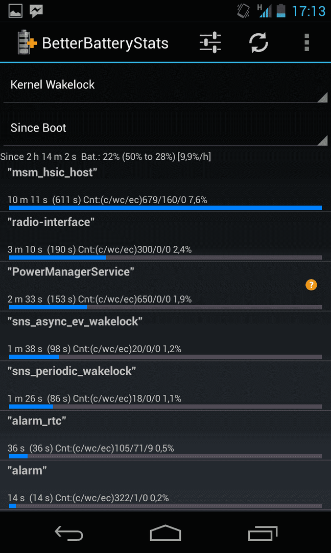Image resolution: width=331 pixels, height=553 pixels.
Task: Tap the messenger notification icon in status bar
Action: pos(36,11)
